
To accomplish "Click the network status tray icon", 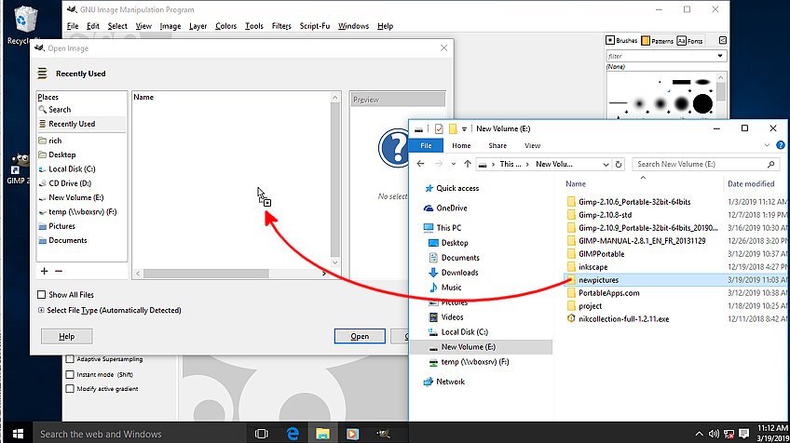I will point(729,434).
